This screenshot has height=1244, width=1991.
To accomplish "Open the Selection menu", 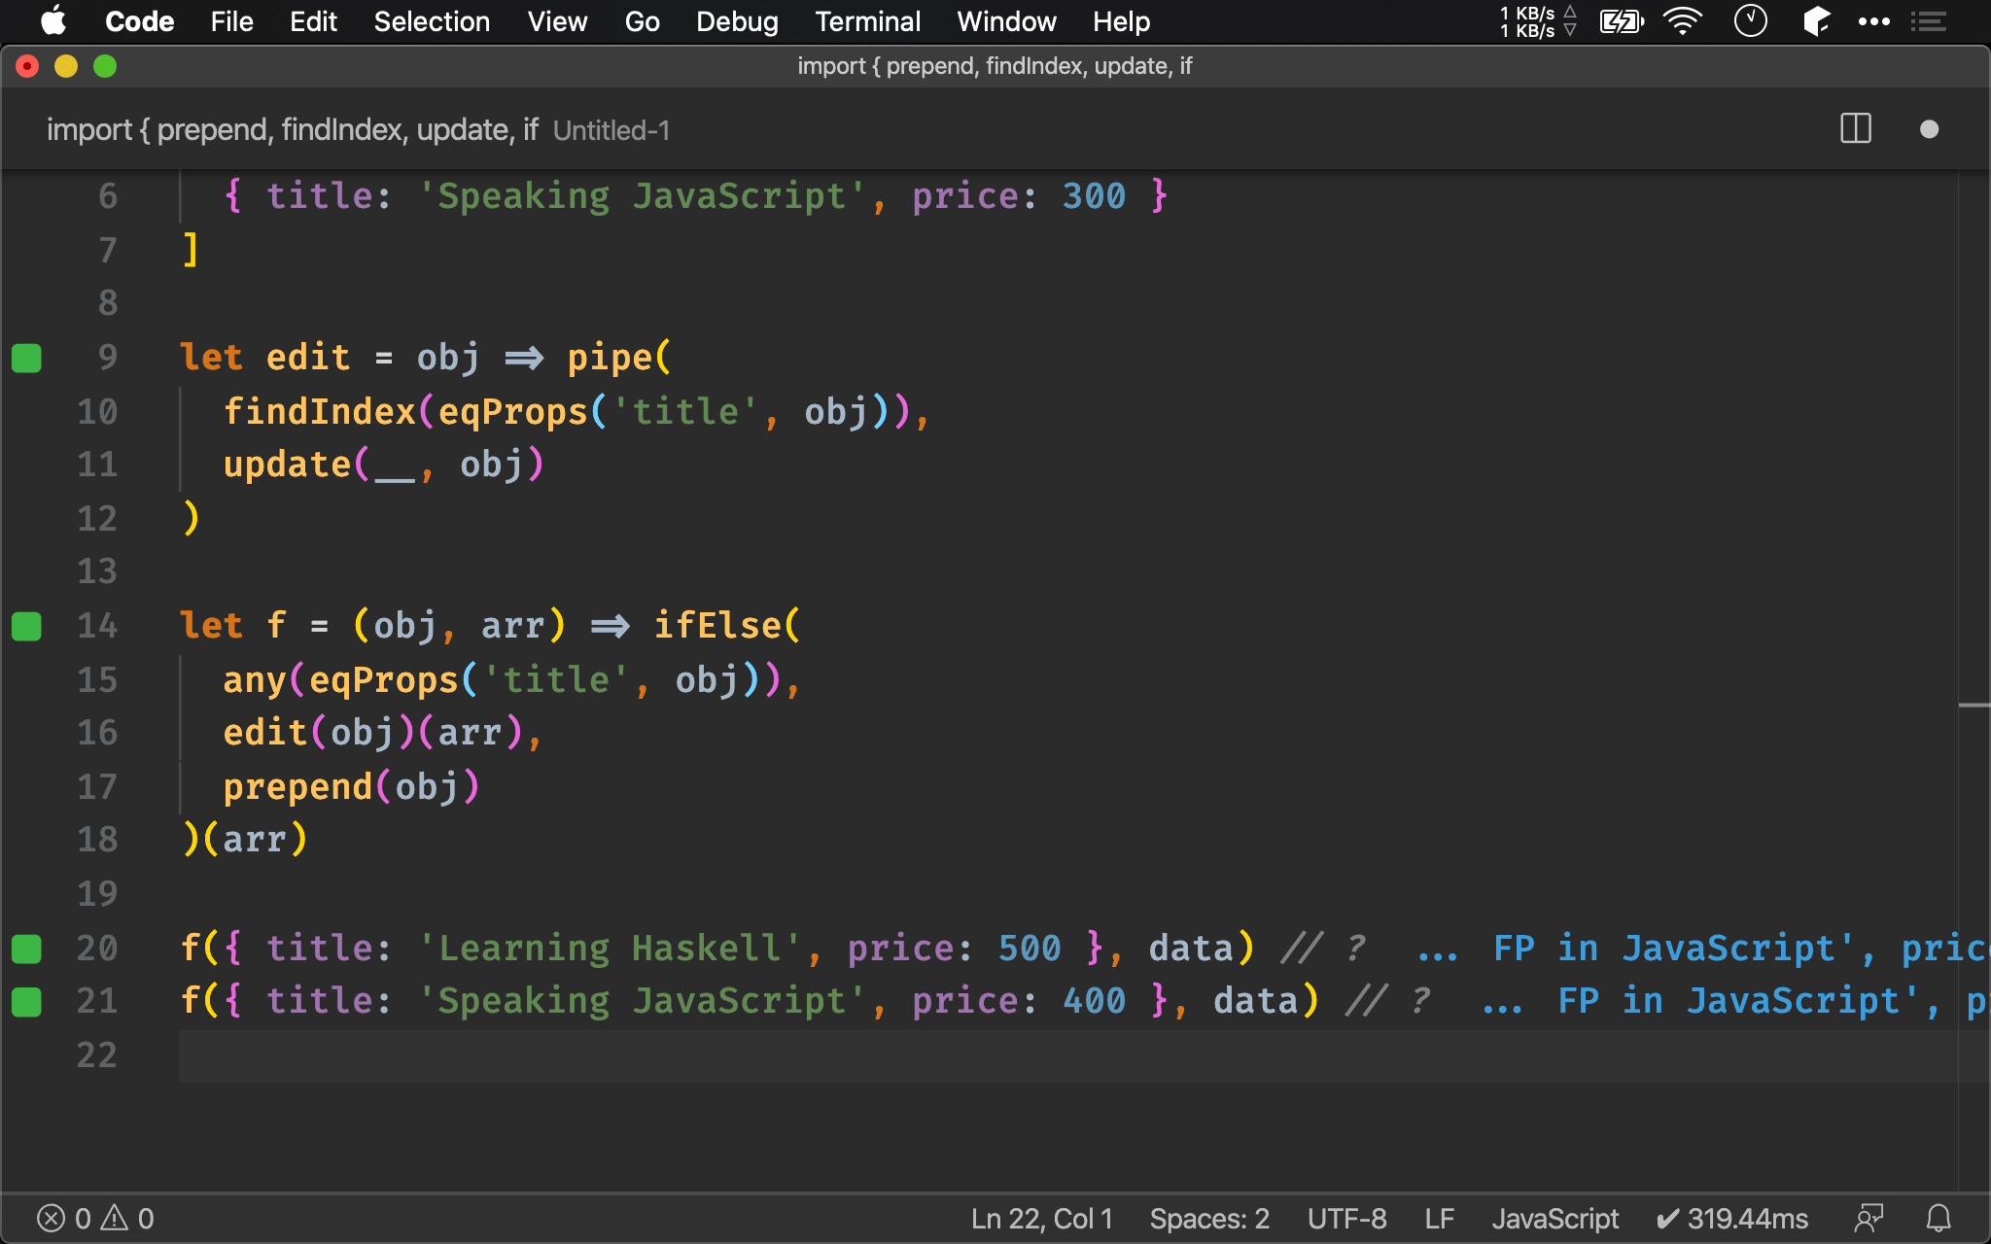I will (432, 21).
